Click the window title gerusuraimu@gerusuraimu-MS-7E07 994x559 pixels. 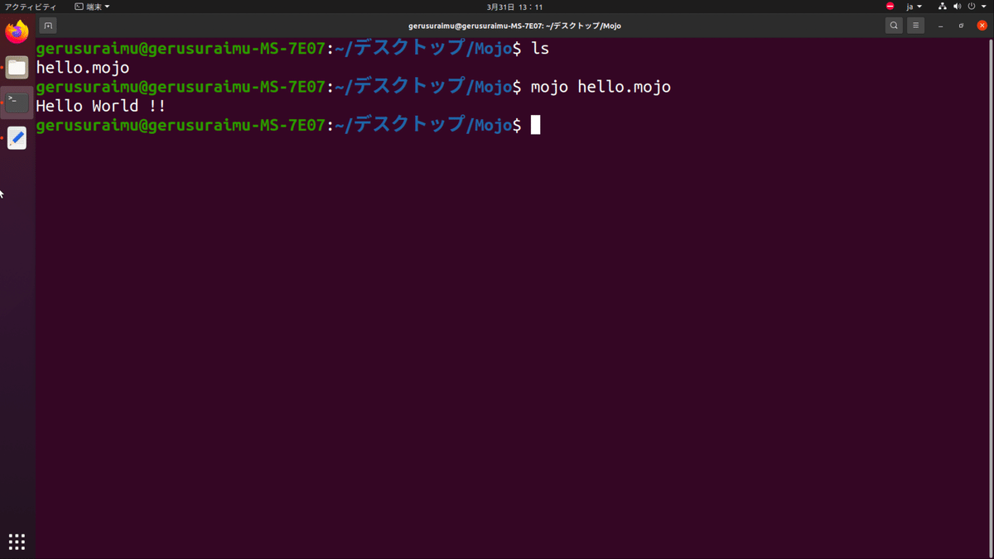(x=514, y=26)
